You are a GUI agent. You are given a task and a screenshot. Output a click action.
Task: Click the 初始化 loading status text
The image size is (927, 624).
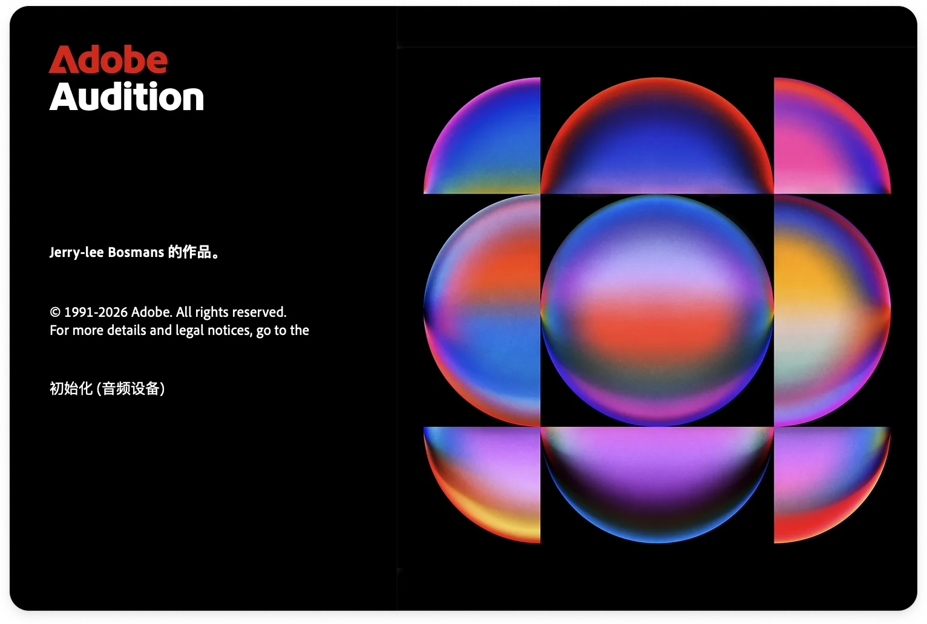point(71,388)
